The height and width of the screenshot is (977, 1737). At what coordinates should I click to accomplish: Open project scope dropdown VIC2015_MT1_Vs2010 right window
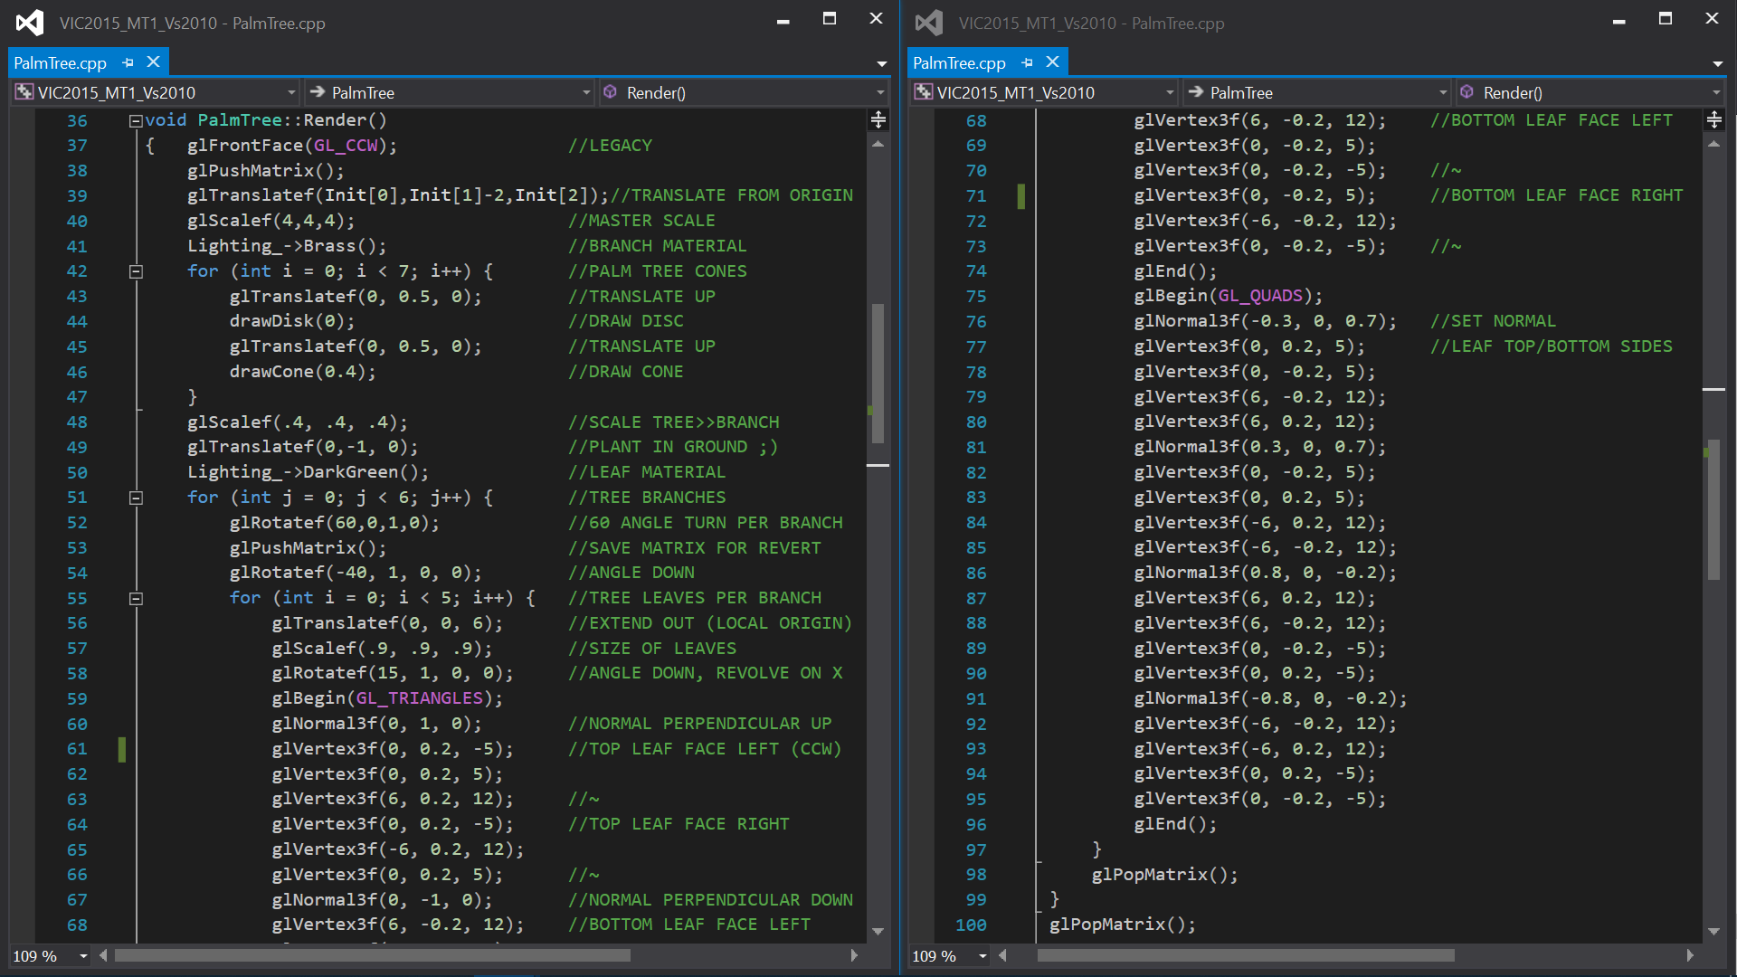tap(1044, 92)
